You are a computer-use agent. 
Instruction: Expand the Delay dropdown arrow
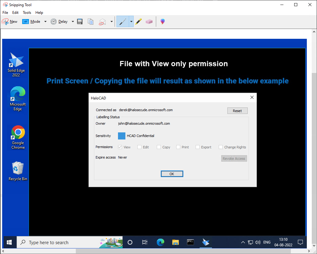73,22
